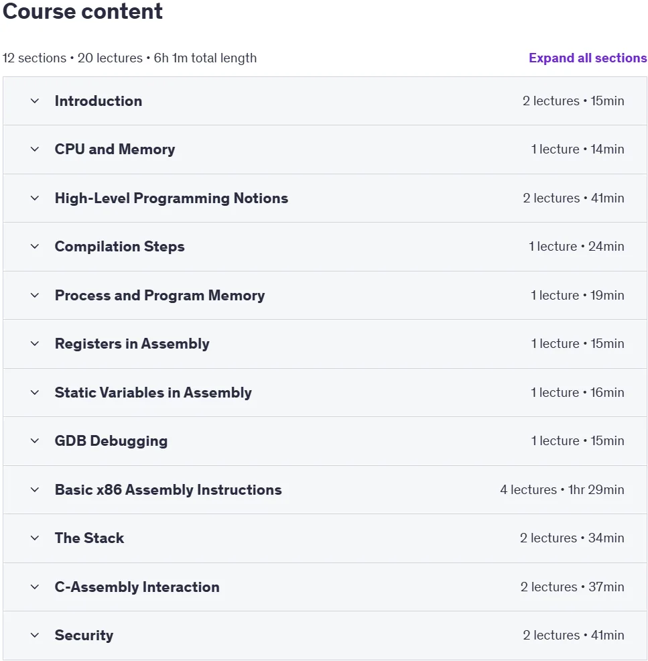Expand the CPU and Memory chevron
648x661 pixels.
click(35, 149)
